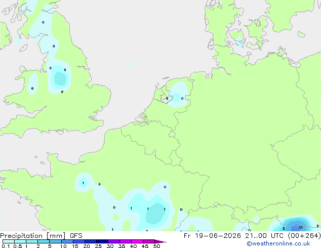Click the '50' legend label
The height and width of the screenshot is (248, 321).
[x=156, y=246]
